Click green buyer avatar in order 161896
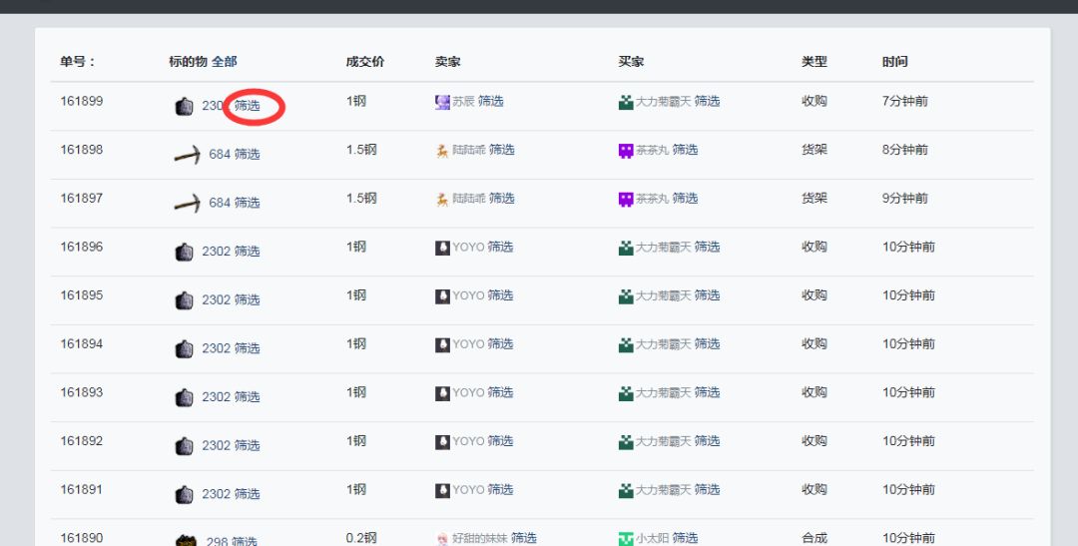Image resolution: width=1078 pixels, height=546 pixels. point(626,248)
